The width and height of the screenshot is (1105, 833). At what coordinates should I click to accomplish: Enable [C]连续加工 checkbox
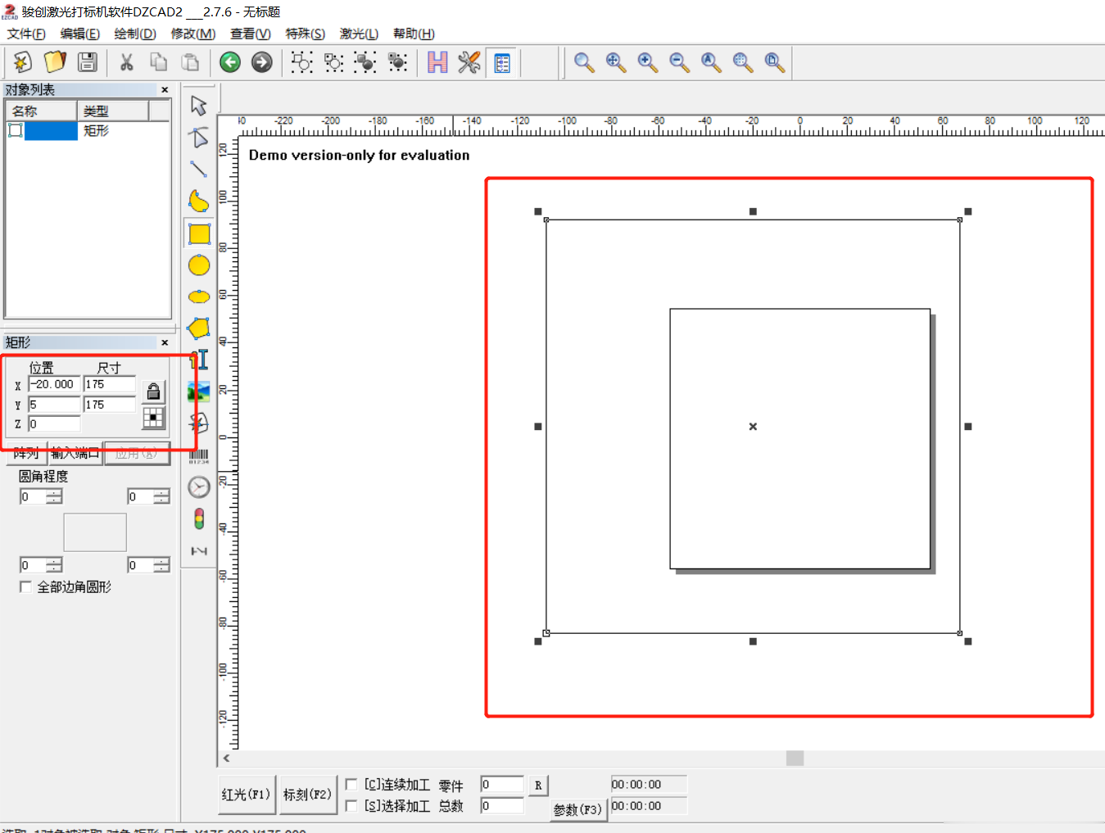(x=351, y=785)
